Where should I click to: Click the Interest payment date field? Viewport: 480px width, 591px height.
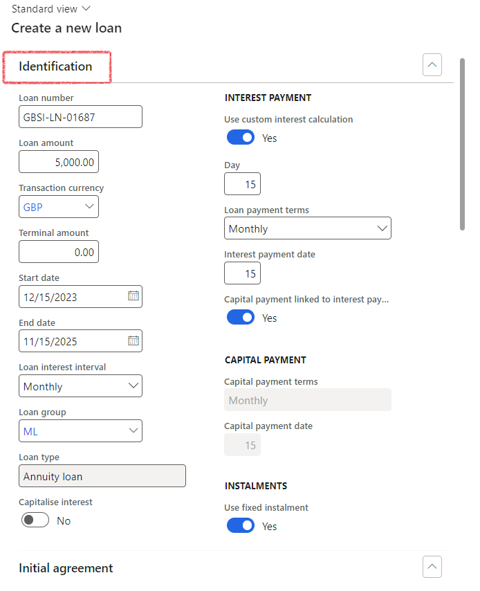[242, 273]
